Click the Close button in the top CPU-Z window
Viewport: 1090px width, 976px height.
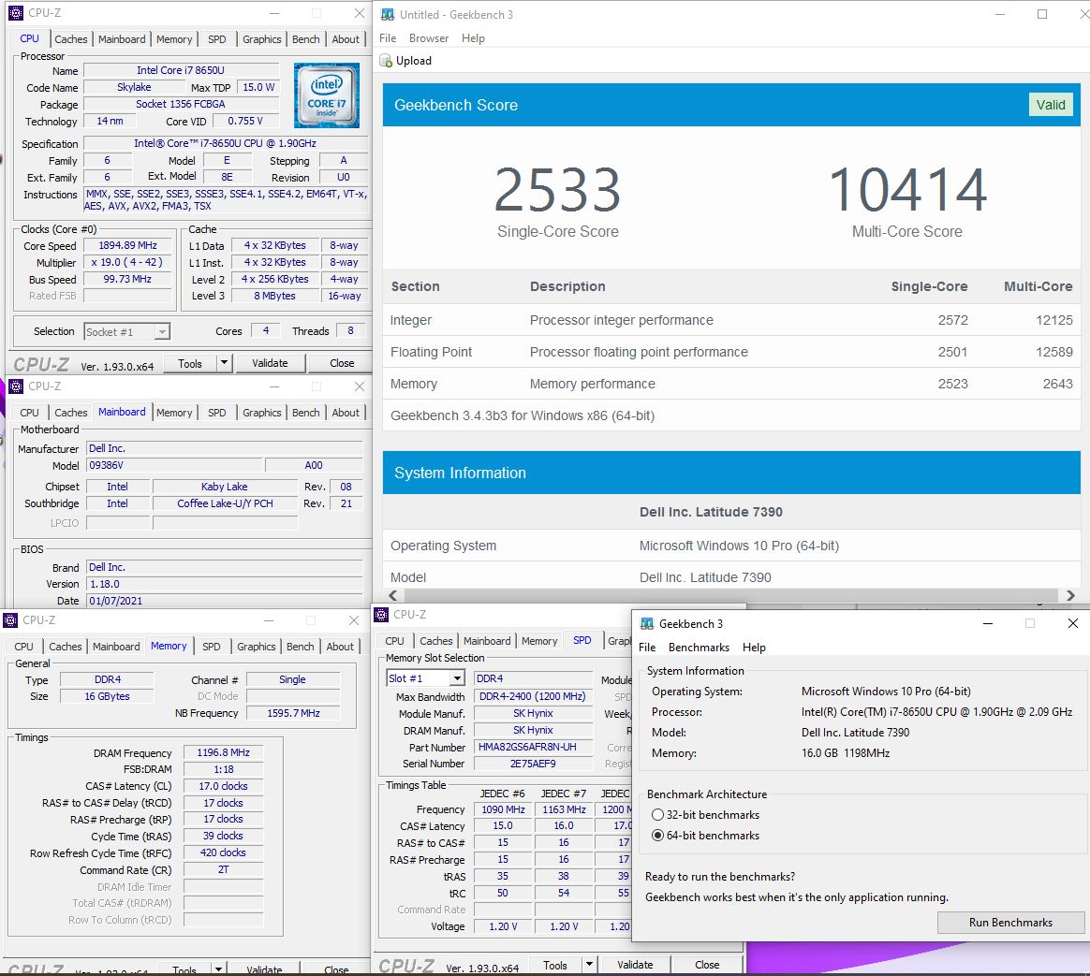[x=342, y=363]
